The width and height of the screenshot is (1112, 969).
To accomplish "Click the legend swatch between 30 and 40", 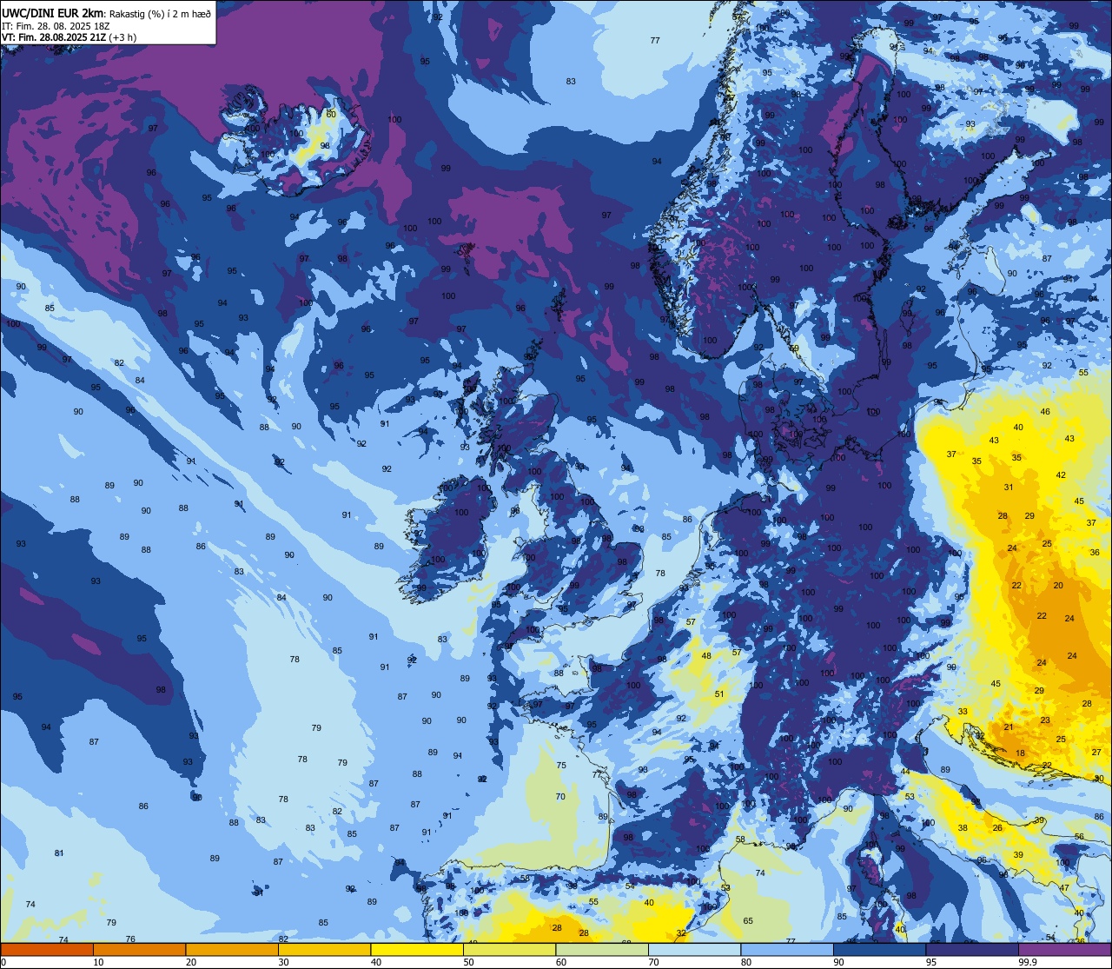I will pyautogui.click(x=324, y=949).
